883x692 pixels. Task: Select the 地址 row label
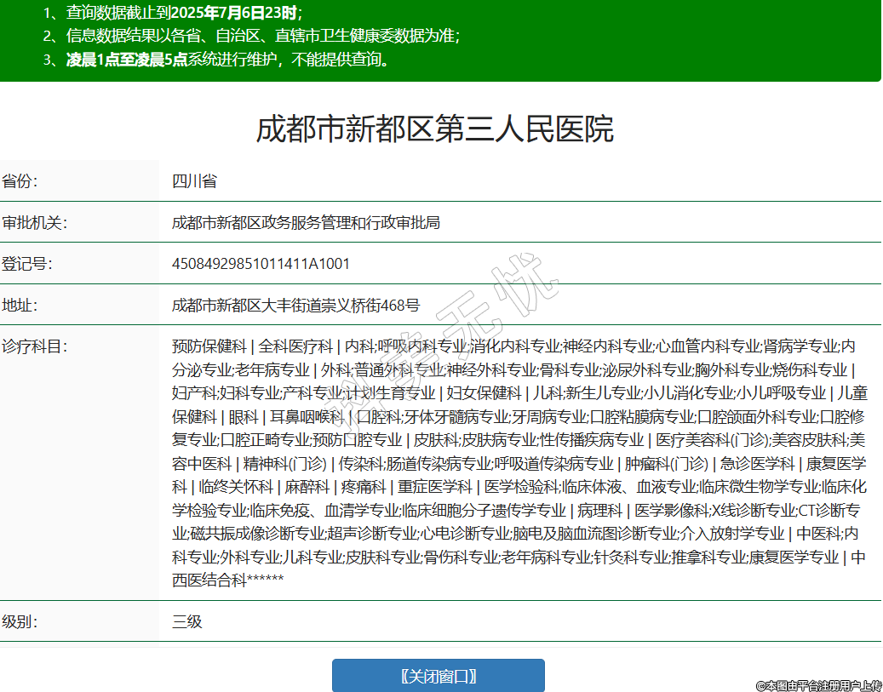(20, 306)
